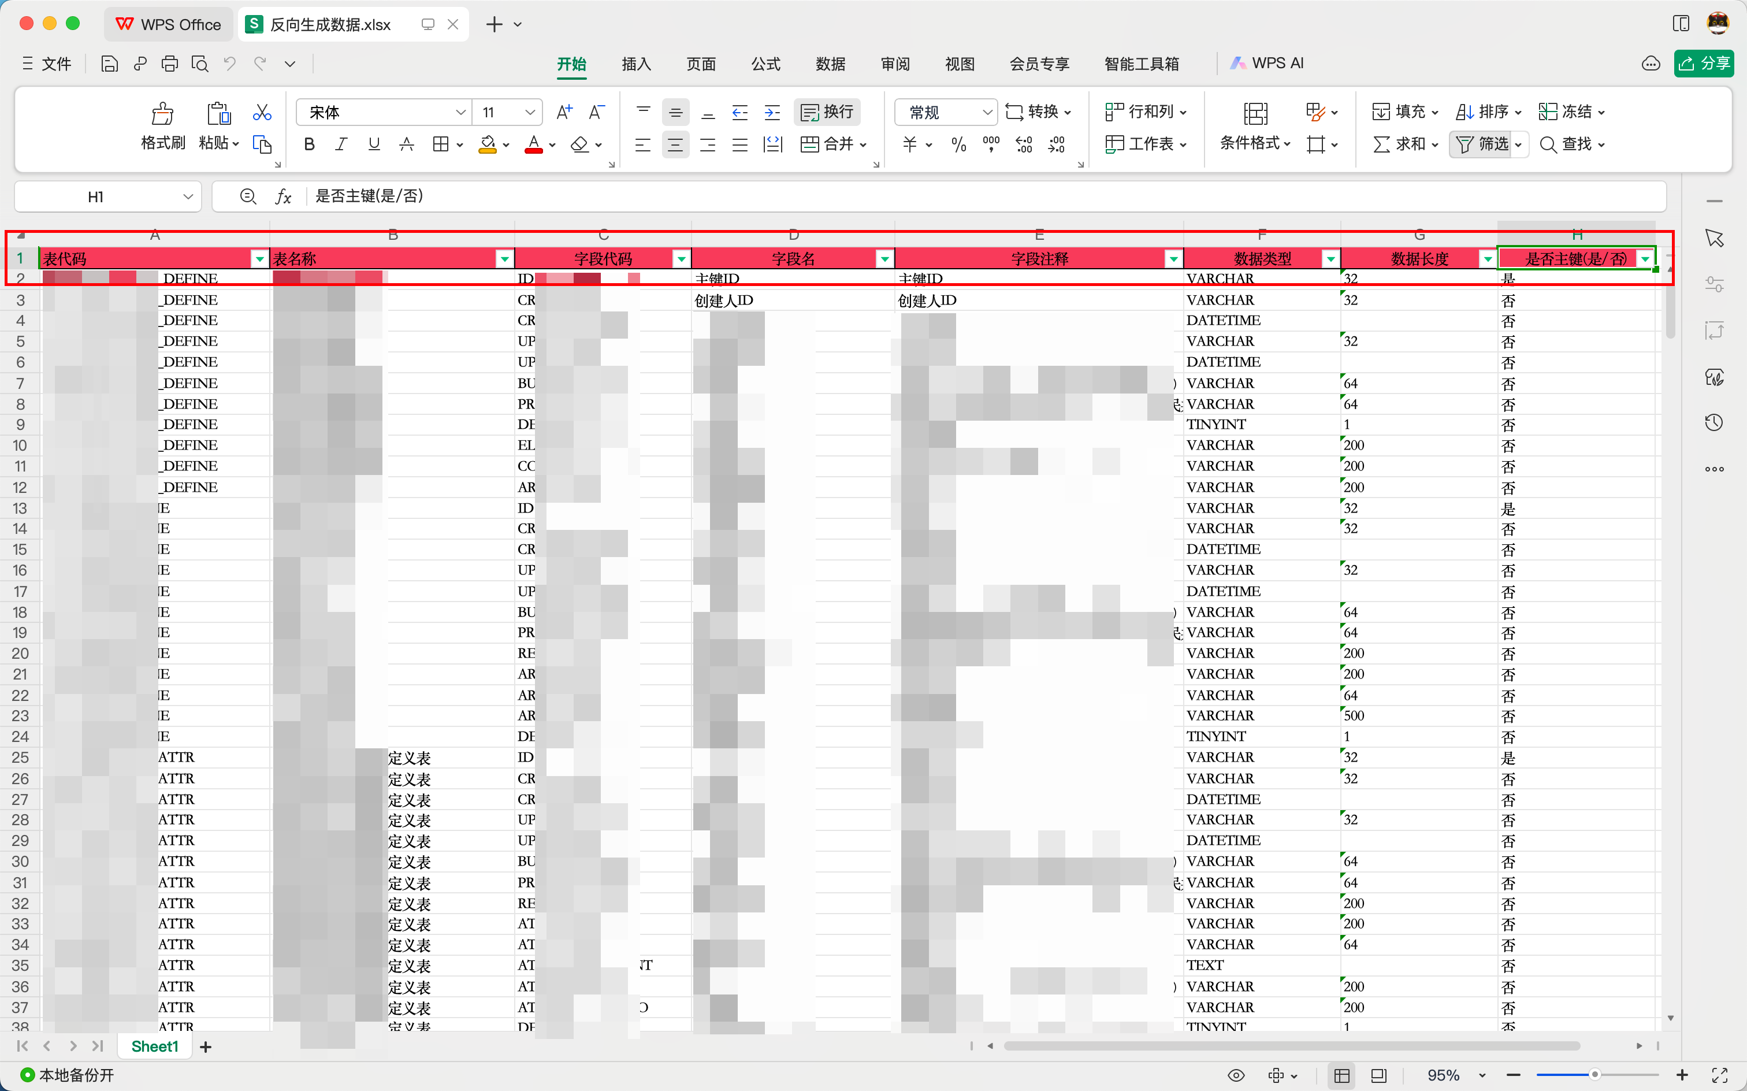
Task: Open the 数据 ribbon tab
Action: pos(830,64)
